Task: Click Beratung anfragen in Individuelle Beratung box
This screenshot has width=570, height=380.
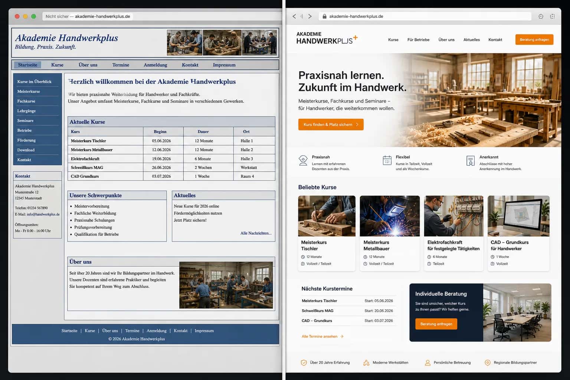Action: tap(436, 324)
